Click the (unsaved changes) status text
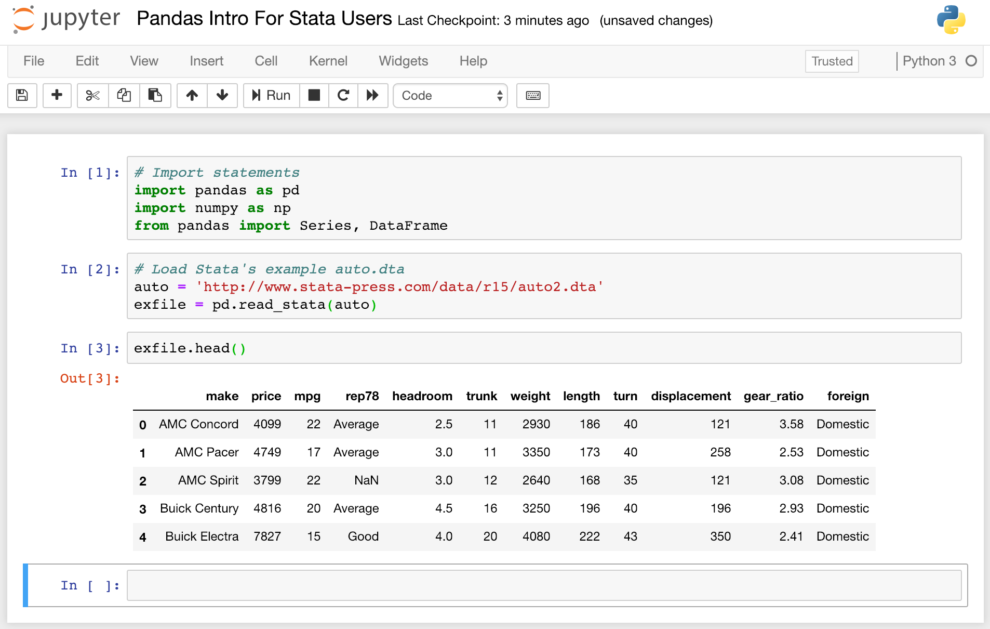The image size is (990, 629). [x=656, y=20]
